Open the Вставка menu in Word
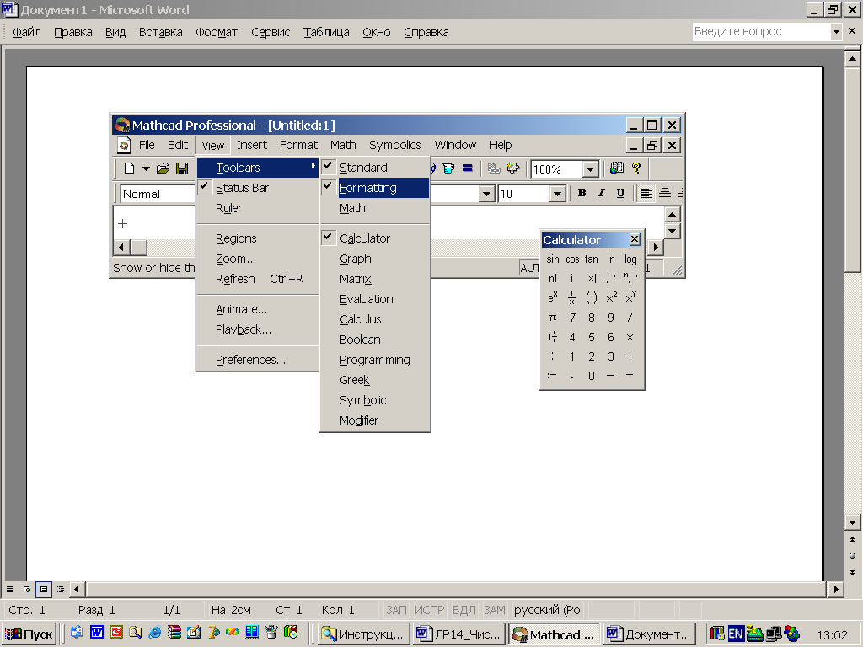The height and width of the screenshot is (647, 863). click(x=160, y=32)
